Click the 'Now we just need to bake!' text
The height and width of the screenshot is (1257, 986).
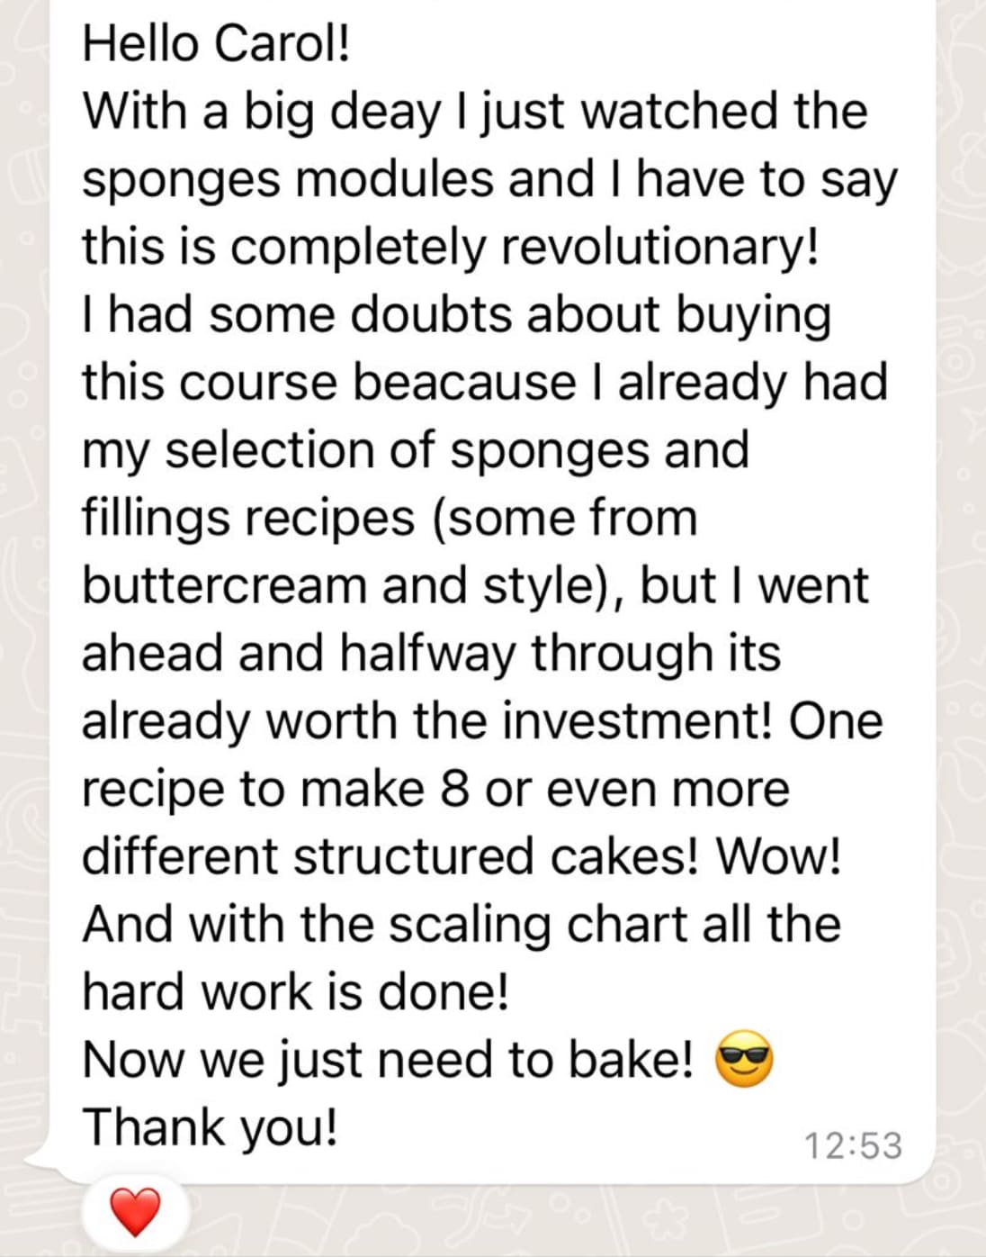[x=388, y=1059]
